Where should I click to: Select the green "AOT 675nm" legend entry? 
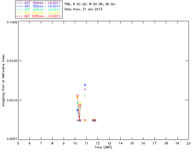point(38,9)
